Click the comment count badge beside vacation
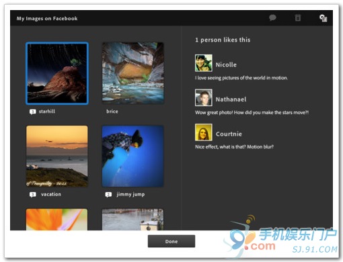The height and width of the screenshot is (262, 343). (33, 195)
